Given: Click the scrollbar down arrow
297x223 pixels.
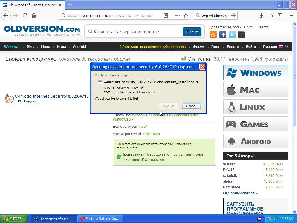Looking at the screenshot, I should (x=295, y=212).
